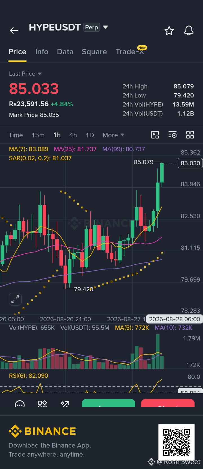This screenshot has width=203, height=469.
Task: Tap the Mark Price 85.035 text
Action: (34, 115)
